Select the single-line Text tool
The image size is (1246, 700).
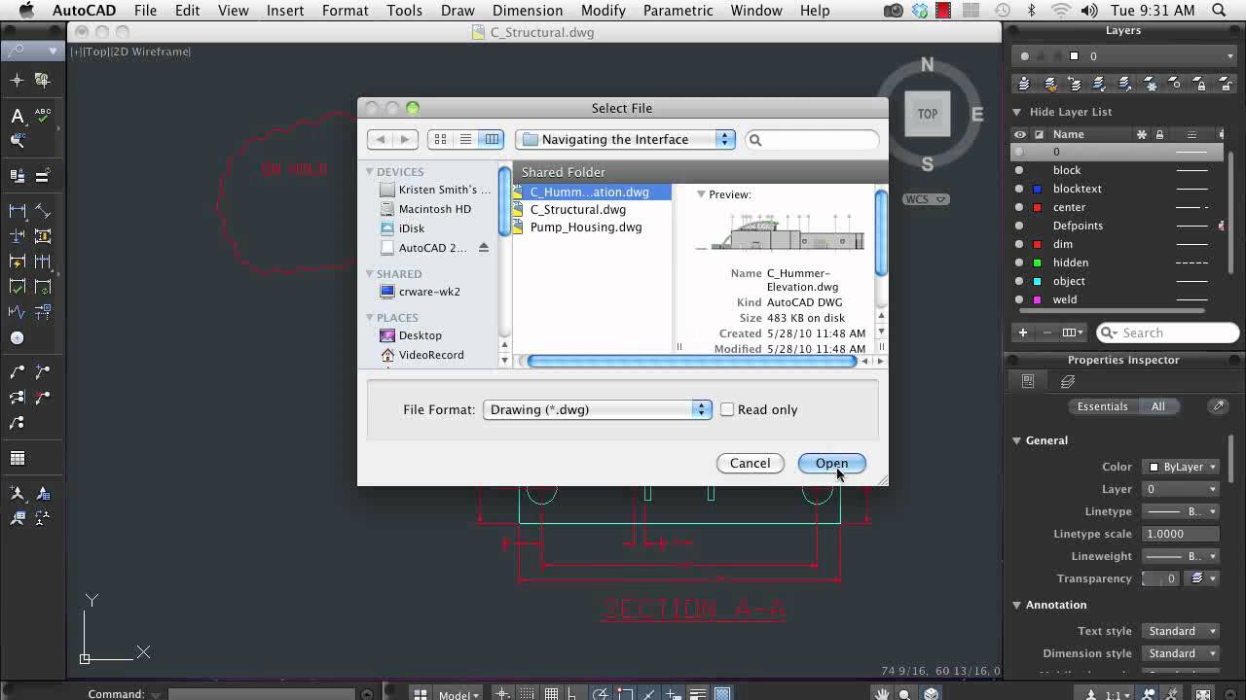point(17,116)
